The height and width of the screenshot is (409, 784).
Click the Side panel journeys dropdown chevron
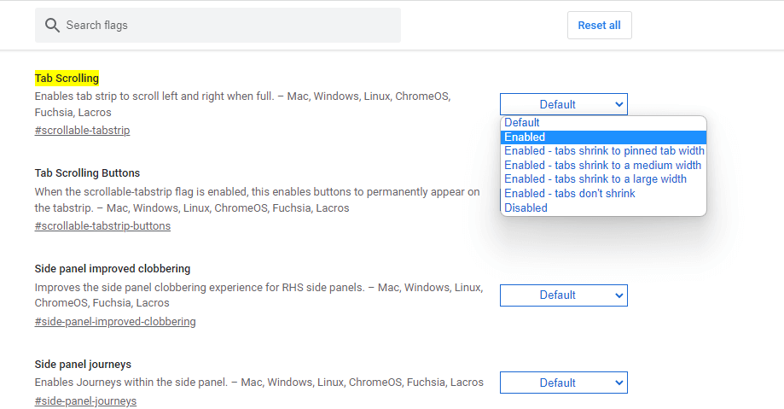(x=618, y=383)
